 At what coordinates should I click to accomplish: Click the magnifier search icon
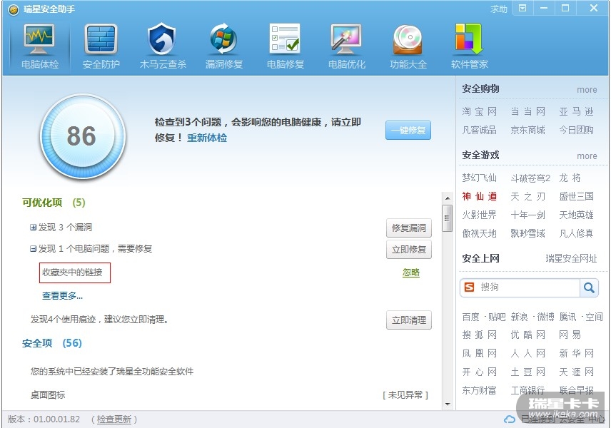click(589, 287)
